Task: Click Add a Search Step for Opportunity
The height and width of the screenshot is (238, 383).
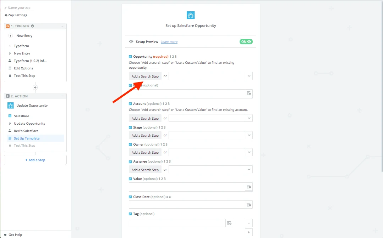Action: pyautogui.click(x=145, y=76)
